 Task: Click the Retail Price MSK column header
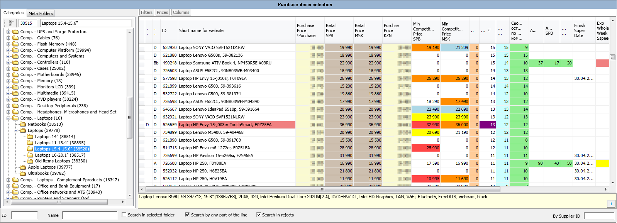pyautogui.click(x=368, y=30)
